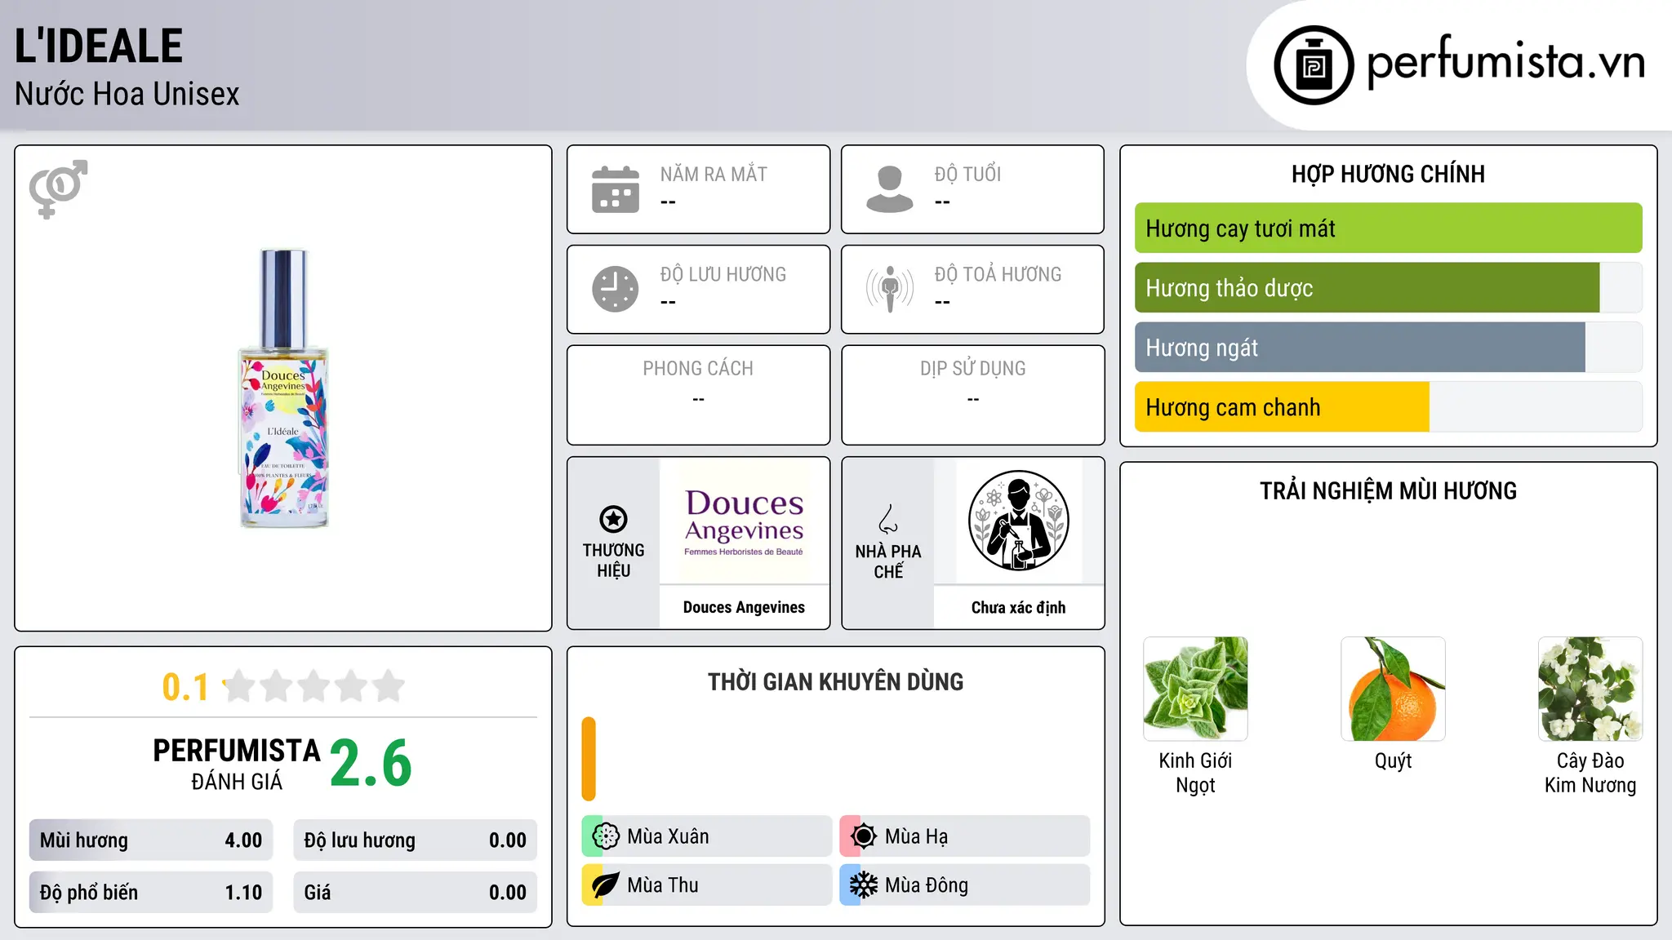Click the Hương ngát accord bar

(x=1388, y=348)
